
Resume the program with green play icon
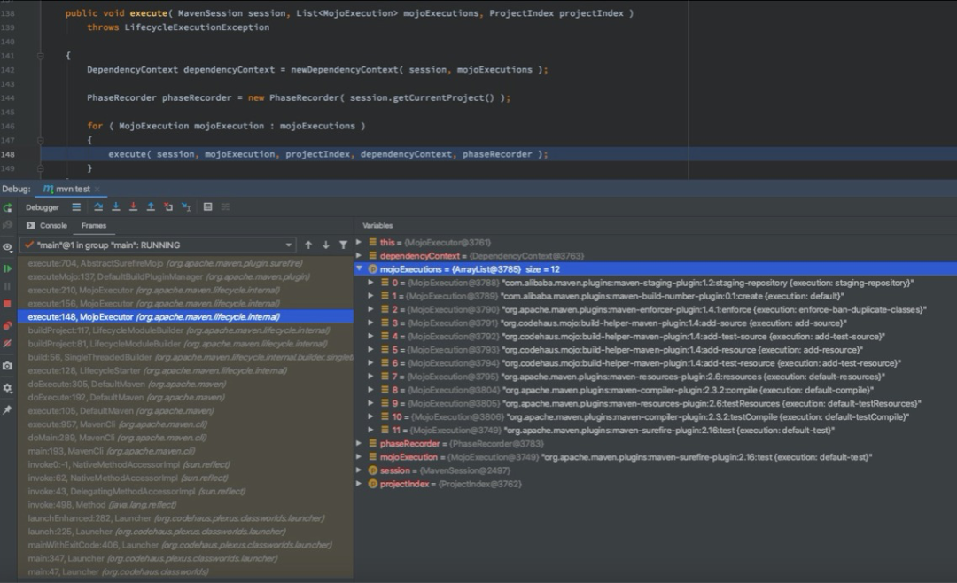(8, 268)
